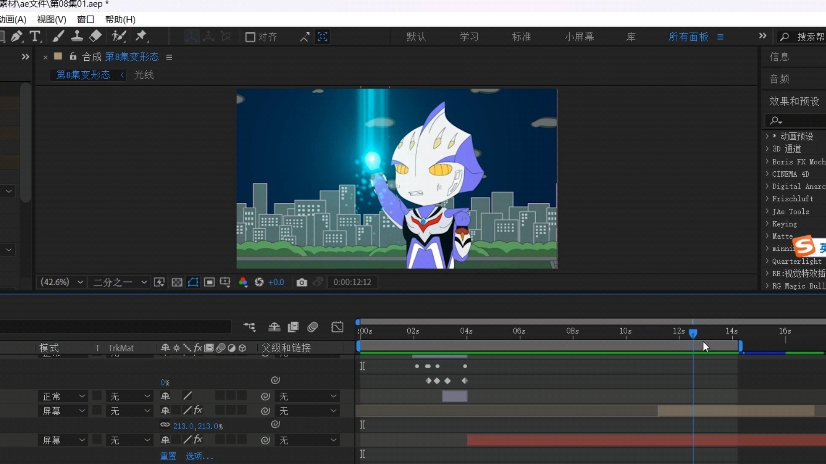
Task: Click the world axis mode icon
Action: click(x=209, y=37)
